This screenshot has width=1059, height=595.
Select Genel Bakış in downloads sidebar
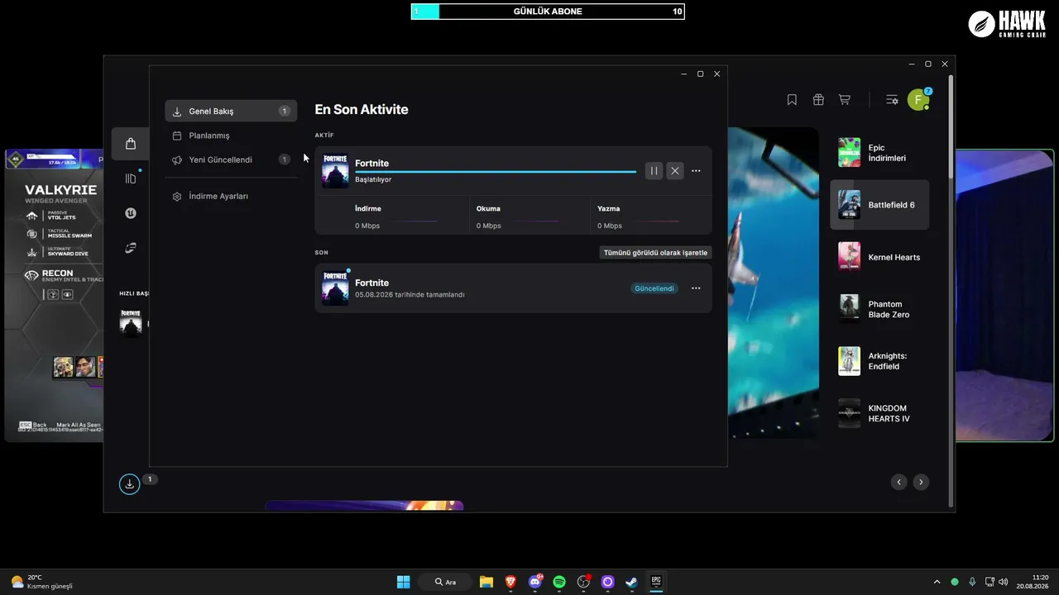click(x=231, y=111)
